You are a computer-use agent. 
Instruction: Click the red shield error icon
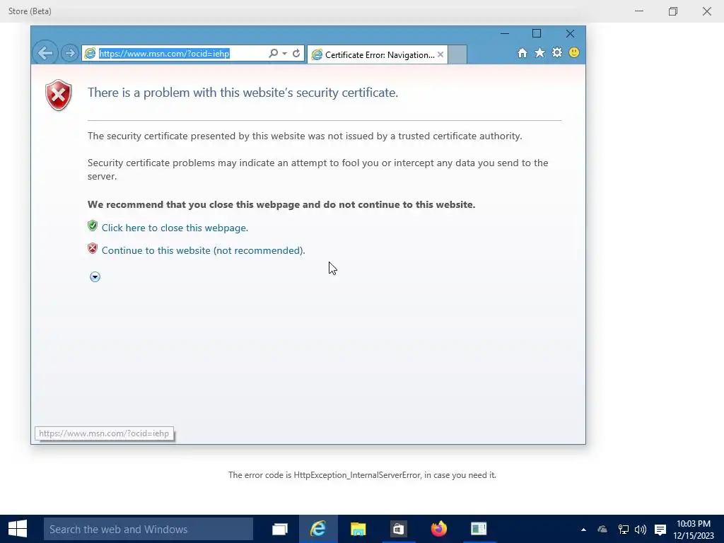point(58,95)
